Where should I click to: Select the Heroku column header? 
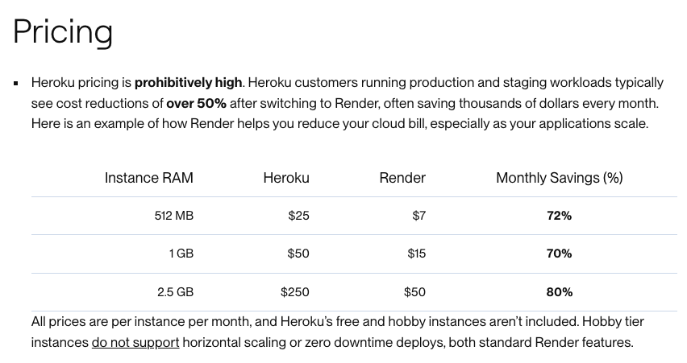pos(286,178)
